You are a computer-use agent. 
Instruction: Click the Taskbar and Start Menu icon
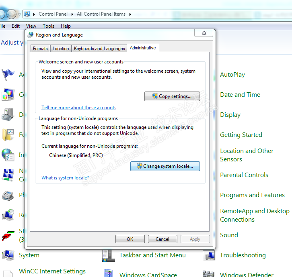point(108,256)
